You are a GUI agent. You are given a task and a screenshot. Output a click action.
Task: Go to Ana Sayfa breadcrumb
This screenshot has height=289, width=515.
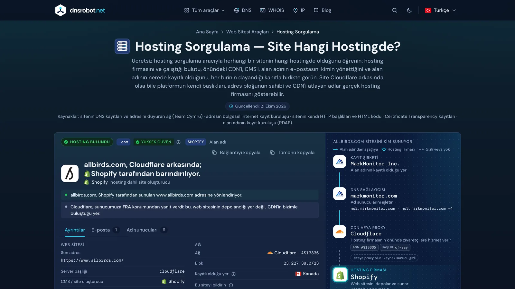point(207,32)
